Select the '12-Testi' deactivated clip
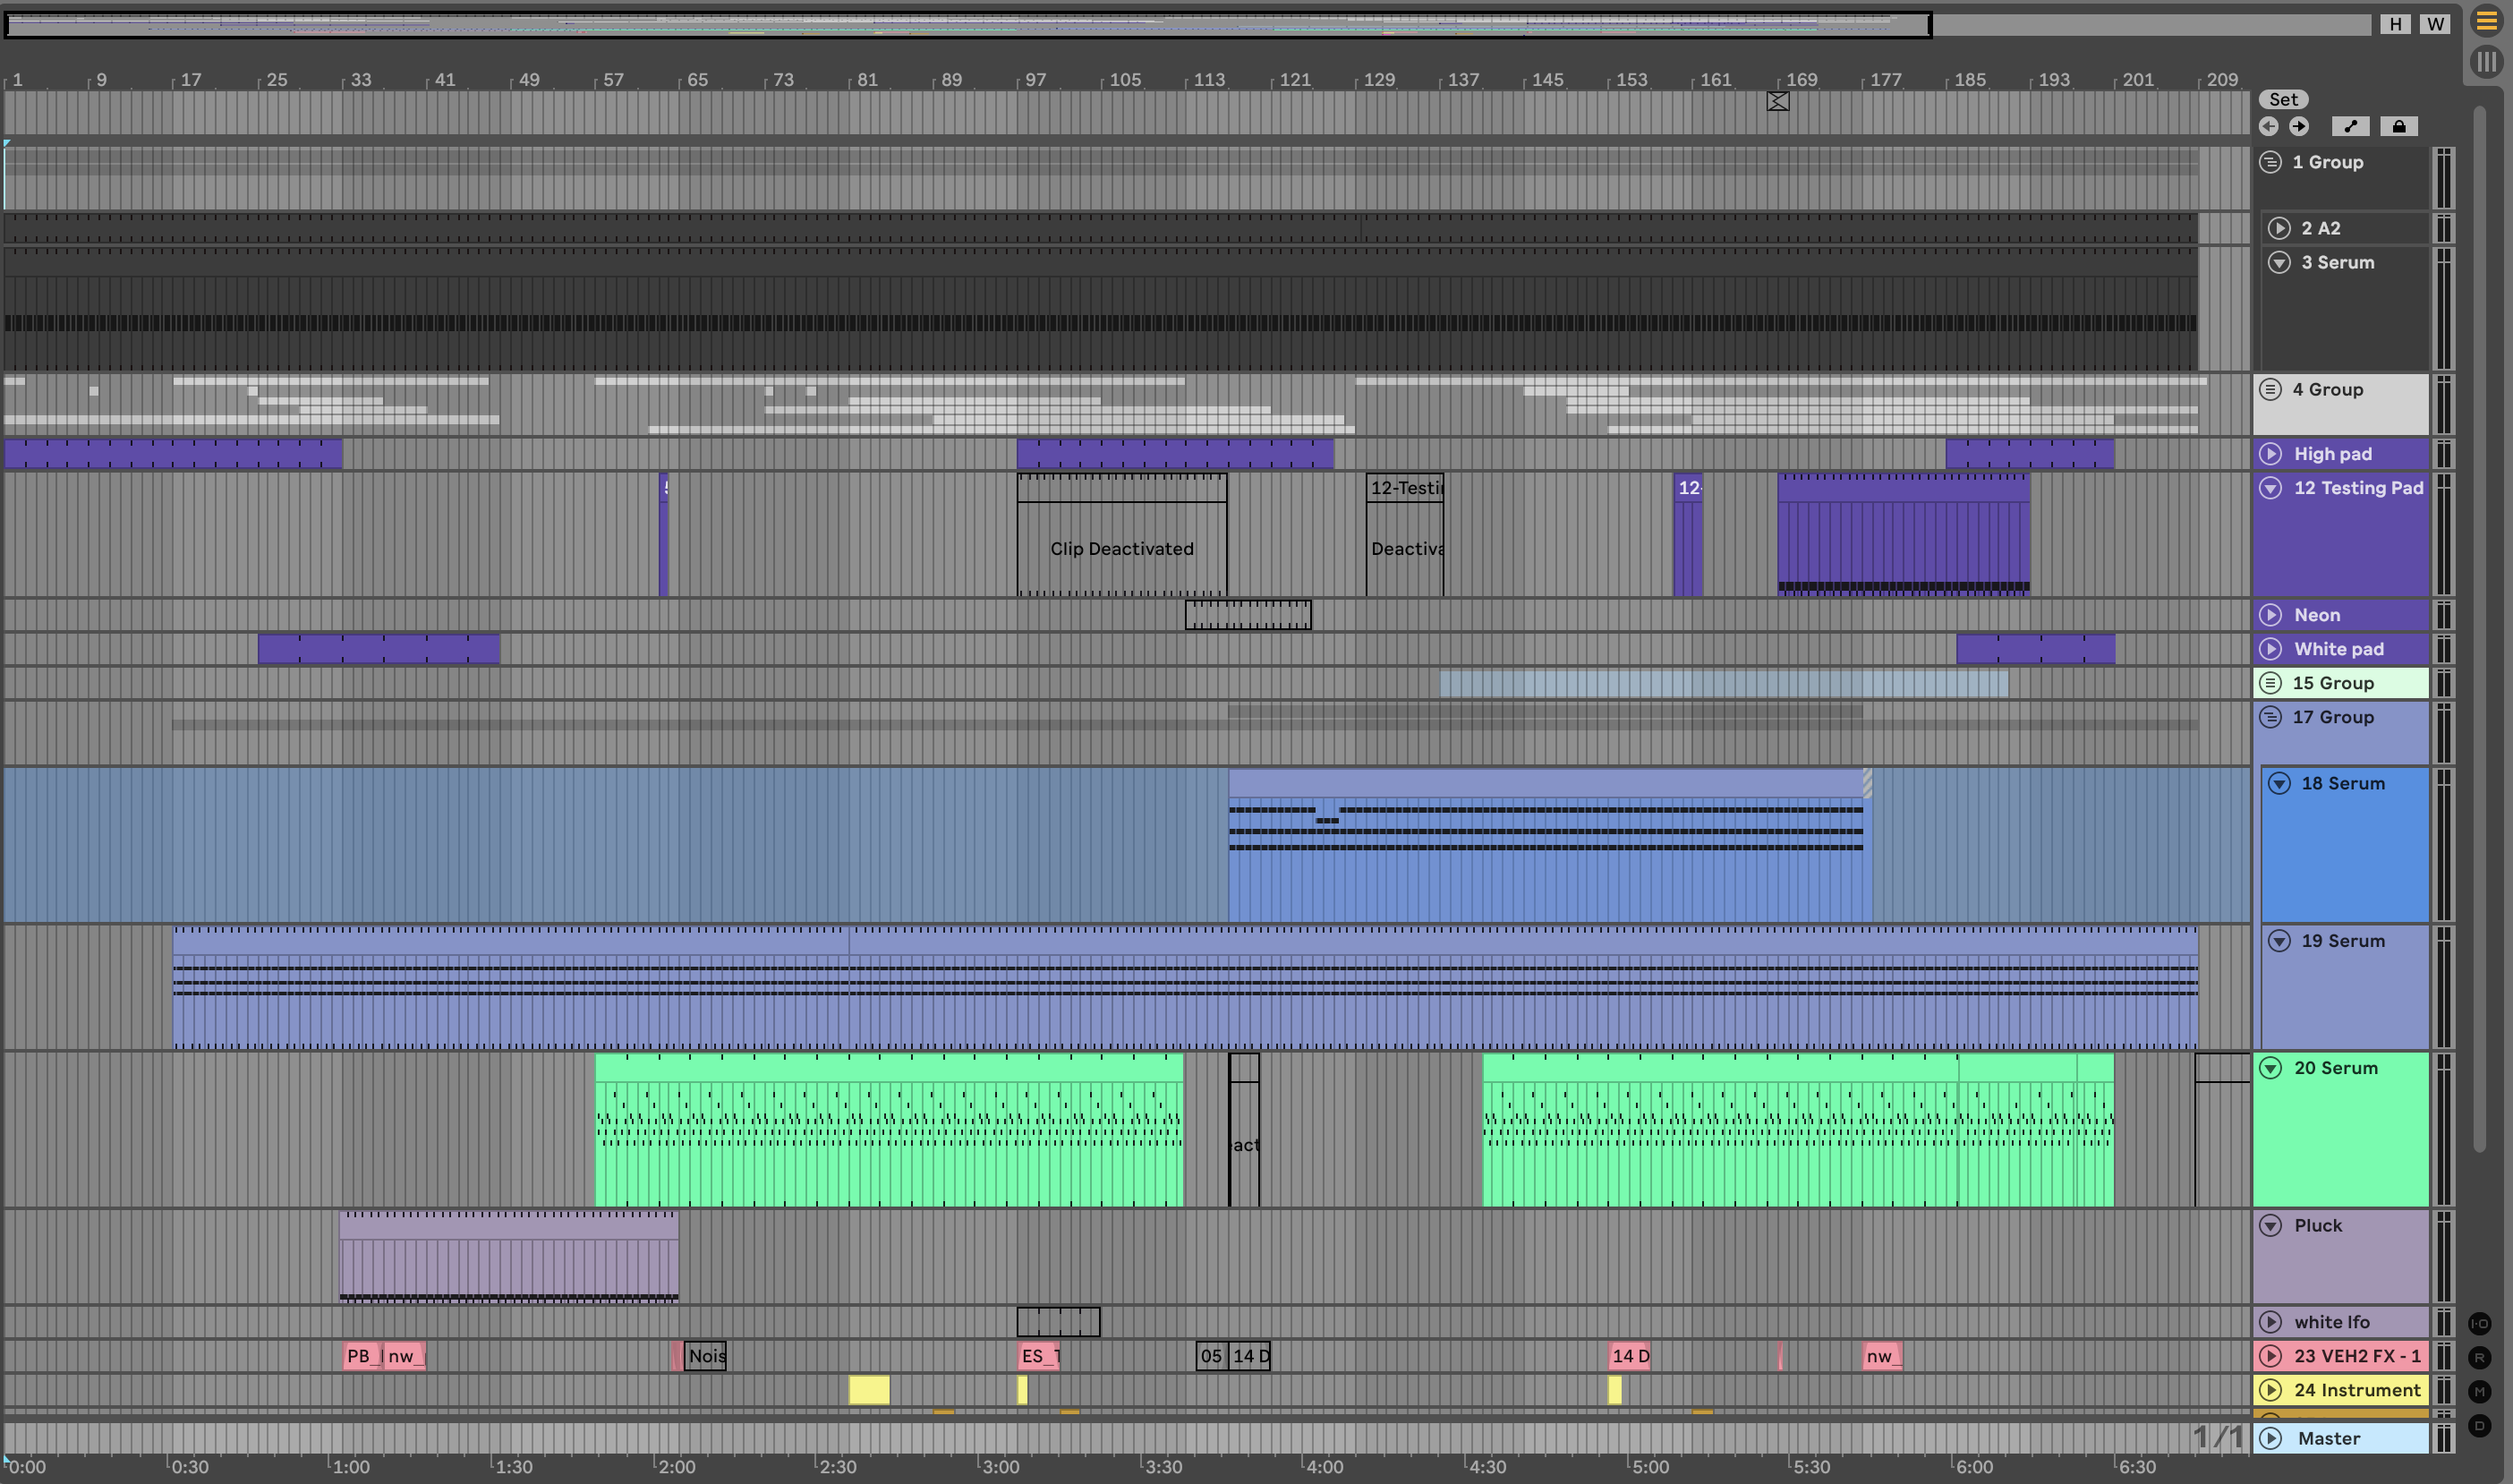The height and width of the screenshot is (1484, 2513). [x=1404, y=535]
